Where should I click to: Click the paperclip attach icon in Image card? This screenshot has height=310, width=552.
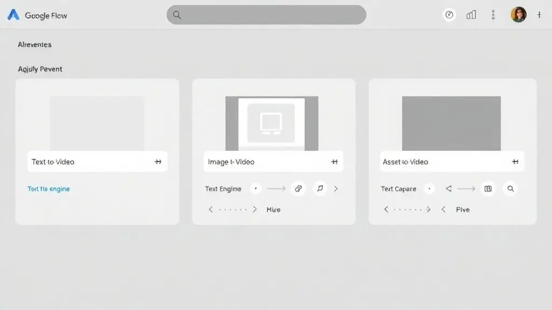(x=298, y=189)
